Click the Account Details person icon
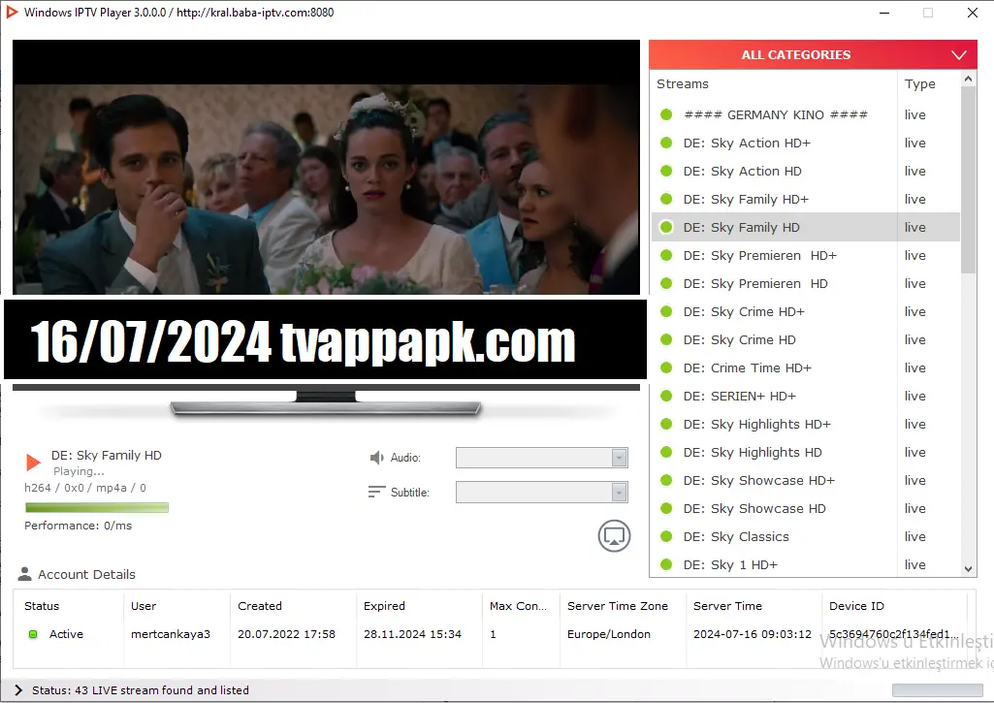 pyautogui.click(x=24, y=574)
